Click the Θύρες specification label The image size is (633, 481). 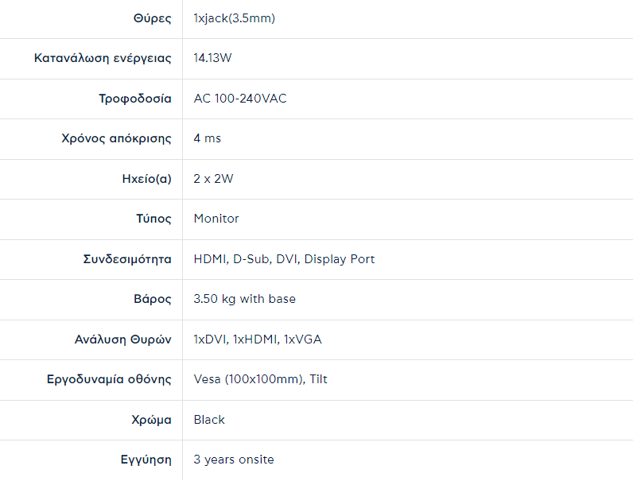(152, 18)
